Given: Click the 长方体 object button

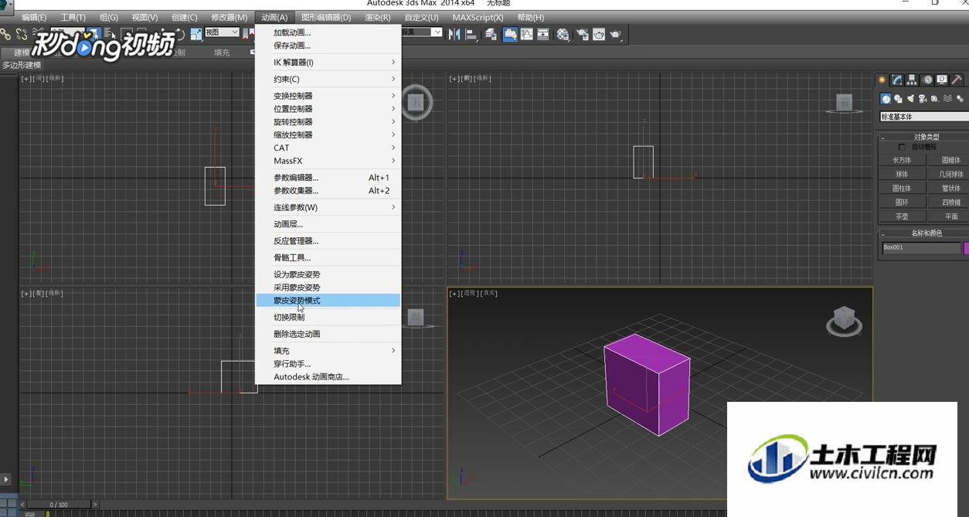Looking at the screenshot, I should pyautogui.click(x=902, y=160).
